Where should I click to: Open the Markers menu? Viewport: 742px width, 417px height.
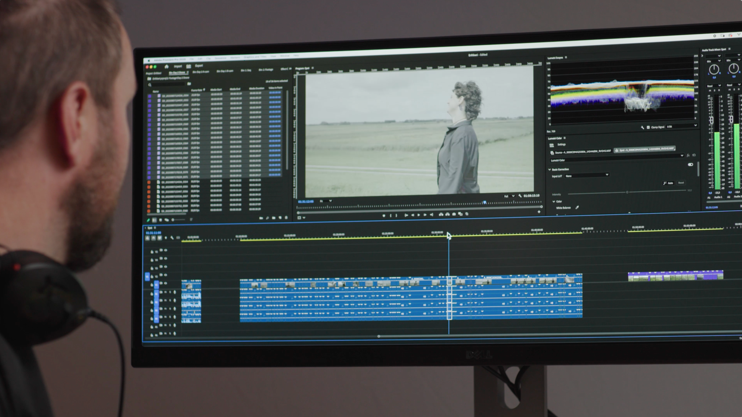(x=235, y=57)
